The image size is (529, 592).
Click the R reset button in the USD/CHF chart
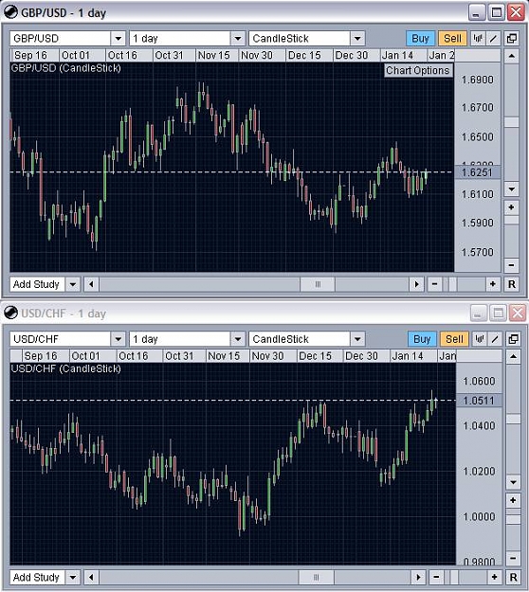point(513,577)
